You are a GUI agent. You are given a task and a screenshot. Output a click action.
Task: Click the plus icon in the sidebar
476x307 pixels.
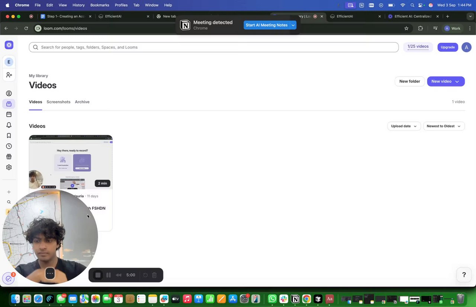(x=9, y=192)
